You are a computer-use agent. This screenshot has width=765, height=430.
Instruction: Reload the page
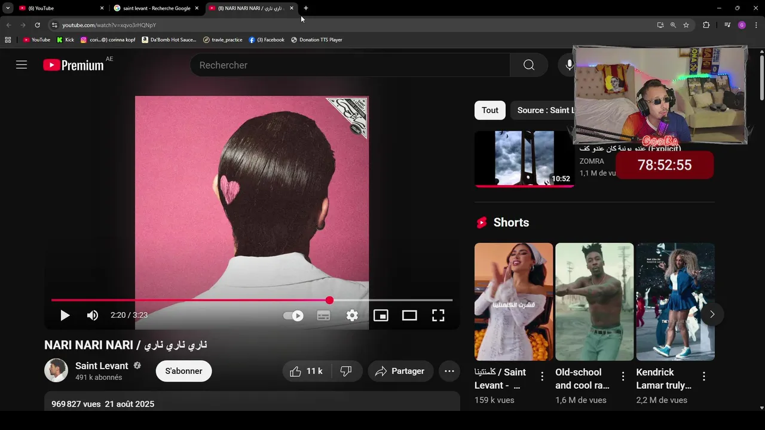(37, 25)
